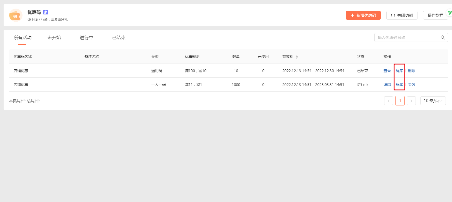Click 满100，减10 rule cell
Image resolution: width=452 pixels, height=202 pixels.
click(x=196, y=71)
